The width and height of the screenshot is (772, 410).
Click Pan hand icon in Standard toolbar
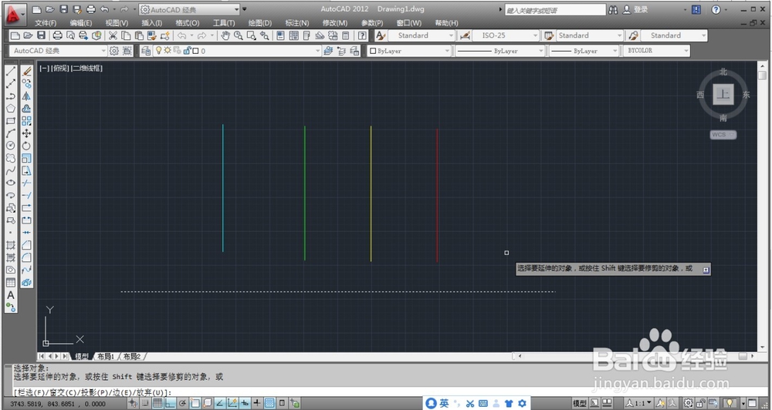tap(225, 35)
